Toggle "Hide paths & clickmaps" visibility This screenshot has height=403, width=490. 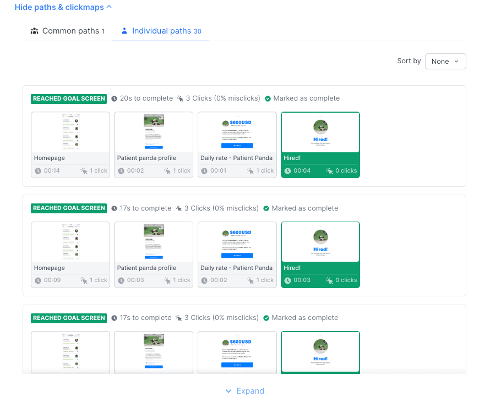click(58, 7)
